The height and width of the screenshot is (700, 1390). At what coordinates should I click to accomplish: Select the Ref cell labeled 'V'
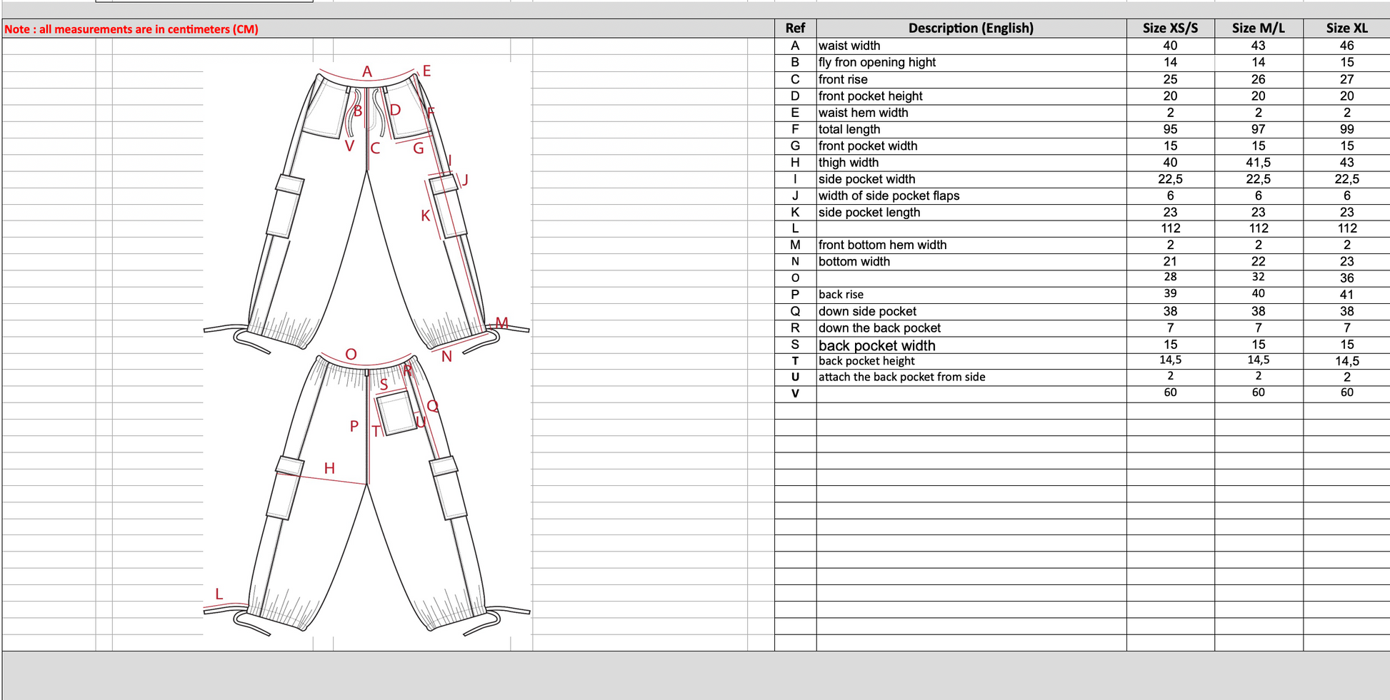click(794, 393)
